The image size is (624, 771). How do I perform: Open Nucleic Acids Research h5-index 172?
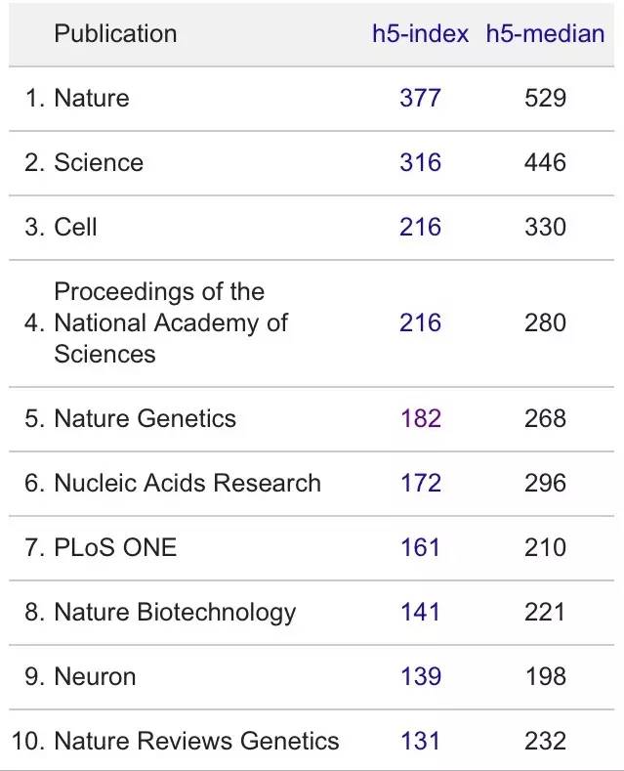click(420, 483)
